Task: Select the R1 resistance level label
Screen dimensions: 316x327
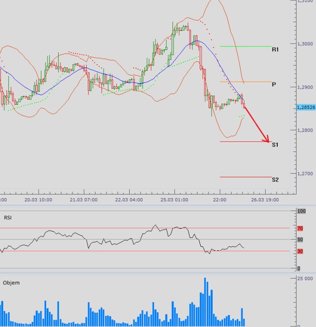Action: point(275,49)
